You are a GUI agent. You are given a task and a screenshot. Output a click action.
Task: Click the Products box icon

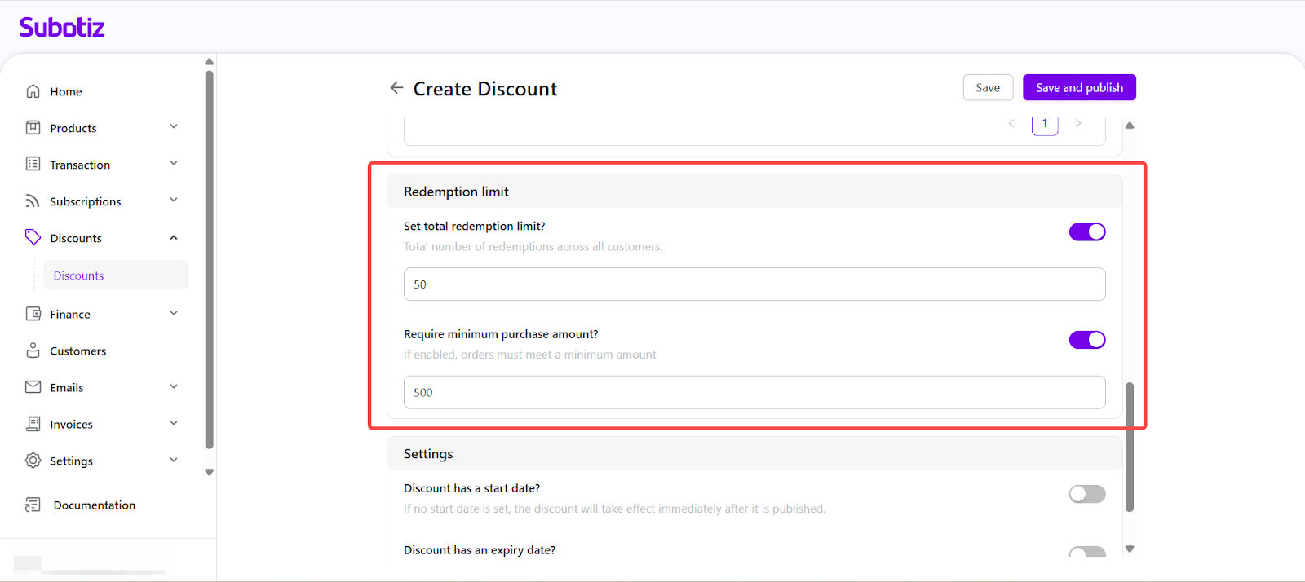tap(33, 128)
